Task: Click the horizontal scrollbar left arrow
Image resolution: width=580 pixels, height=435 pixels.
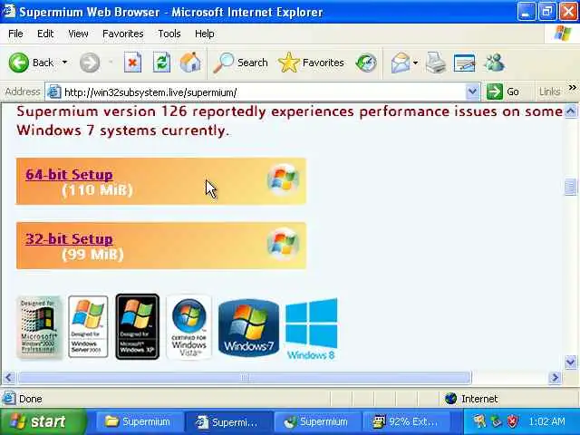Action: coord(9,378)
